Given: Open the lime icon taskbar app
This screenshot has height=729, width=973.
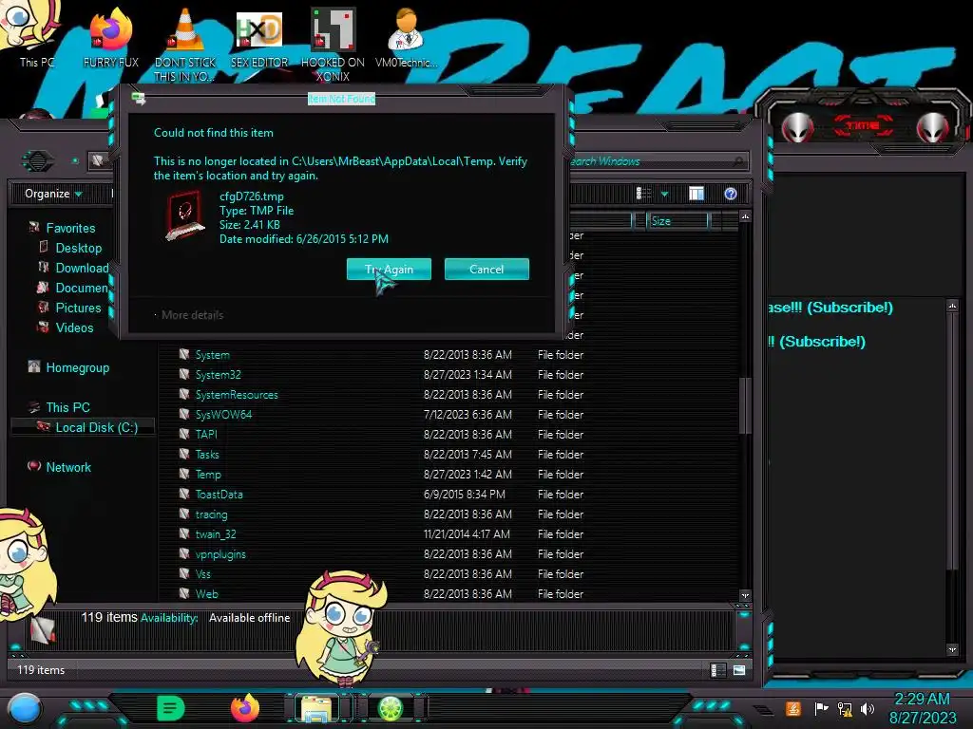Looking at the screenshot, I should pos(391,708).
